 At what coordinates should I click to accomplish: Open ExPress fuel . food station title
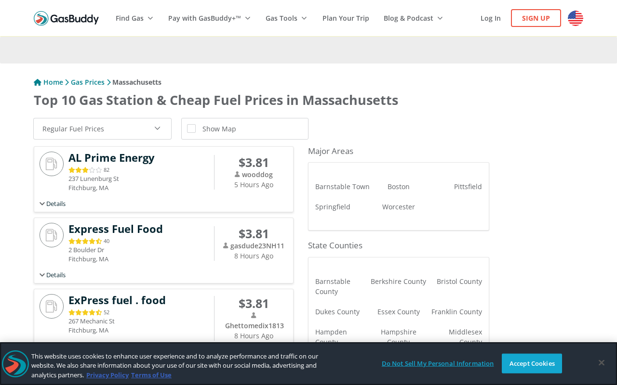(117, 300)
